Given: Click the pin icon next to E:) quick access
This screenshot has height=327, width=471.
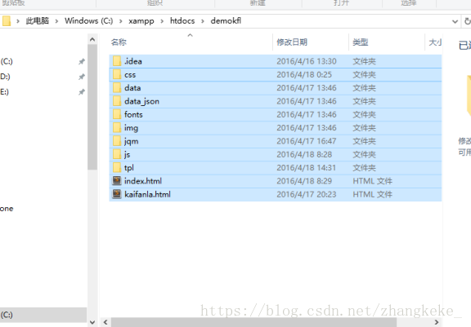Looking at the screenshot, I should coord(82,92).
